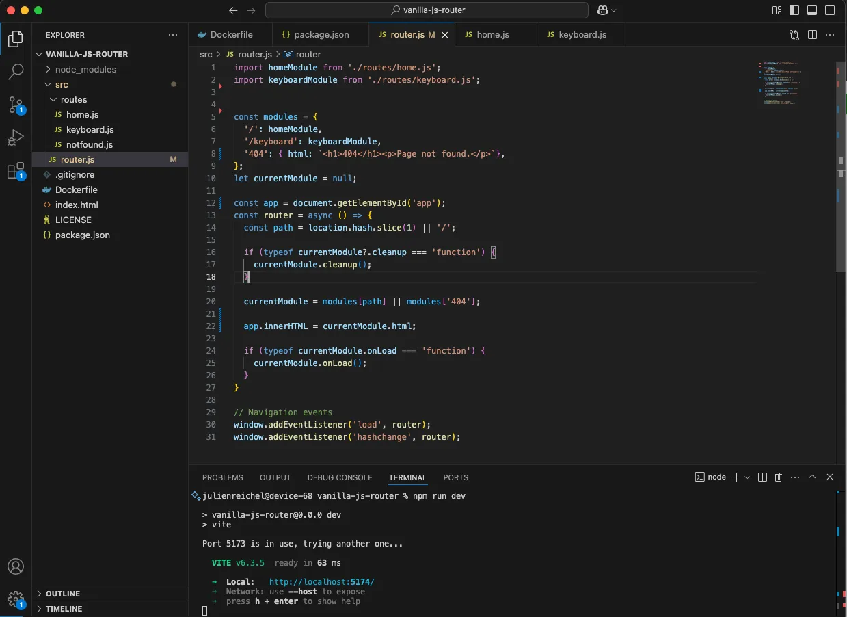Open the Source Control view
The image size is (847, 617).
(16, 105)
